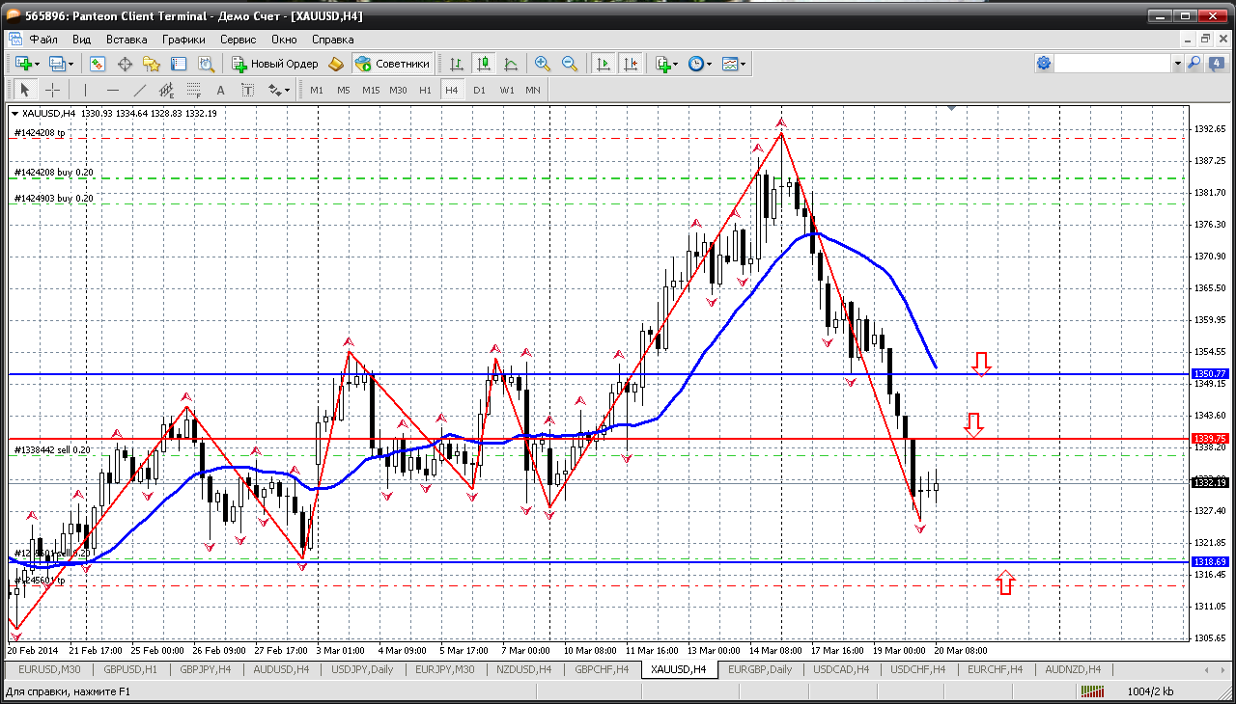
Task: Open the Графики menu
Action: [183, 40]
